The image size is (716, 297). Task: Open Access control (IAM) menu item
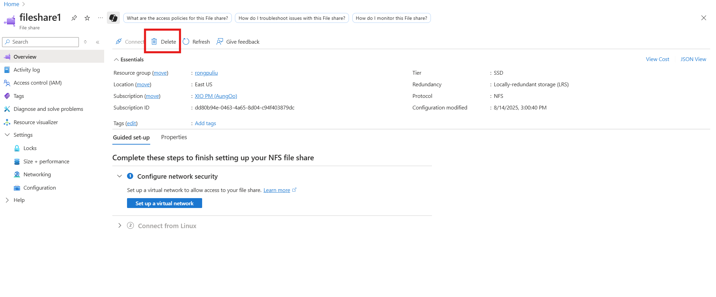(x=38, y=83)
